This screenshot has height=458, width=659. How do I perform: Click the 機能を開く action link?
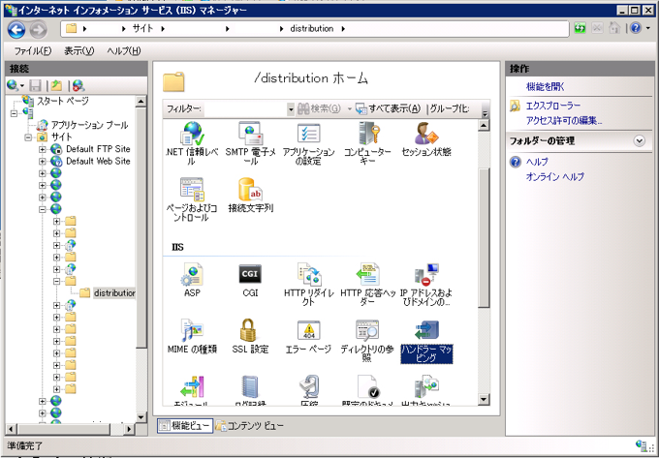(x=545, y=87)
